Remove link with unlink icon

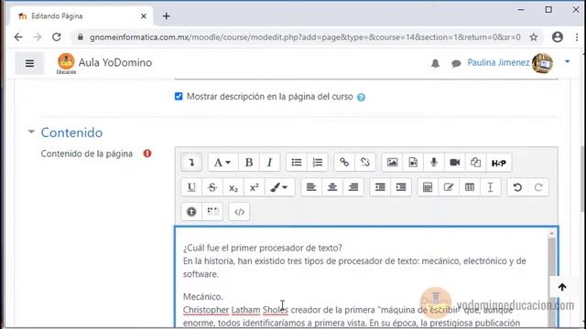click(x=365, y=163)
